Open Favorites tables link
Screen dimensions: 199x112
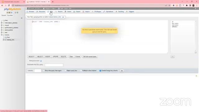(x=10, y=15)
